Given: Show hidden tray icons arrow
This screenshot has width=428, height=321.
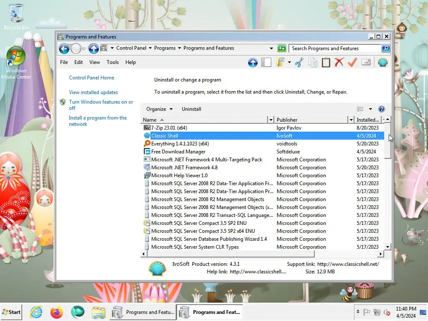Looking at the screenshot, I should pyautogui.click(x=358, y=312).
